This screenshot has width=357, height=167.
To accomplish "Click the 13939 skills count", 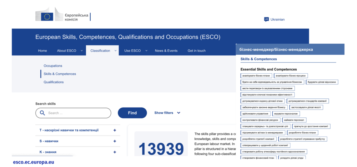I will coord(161,149).
